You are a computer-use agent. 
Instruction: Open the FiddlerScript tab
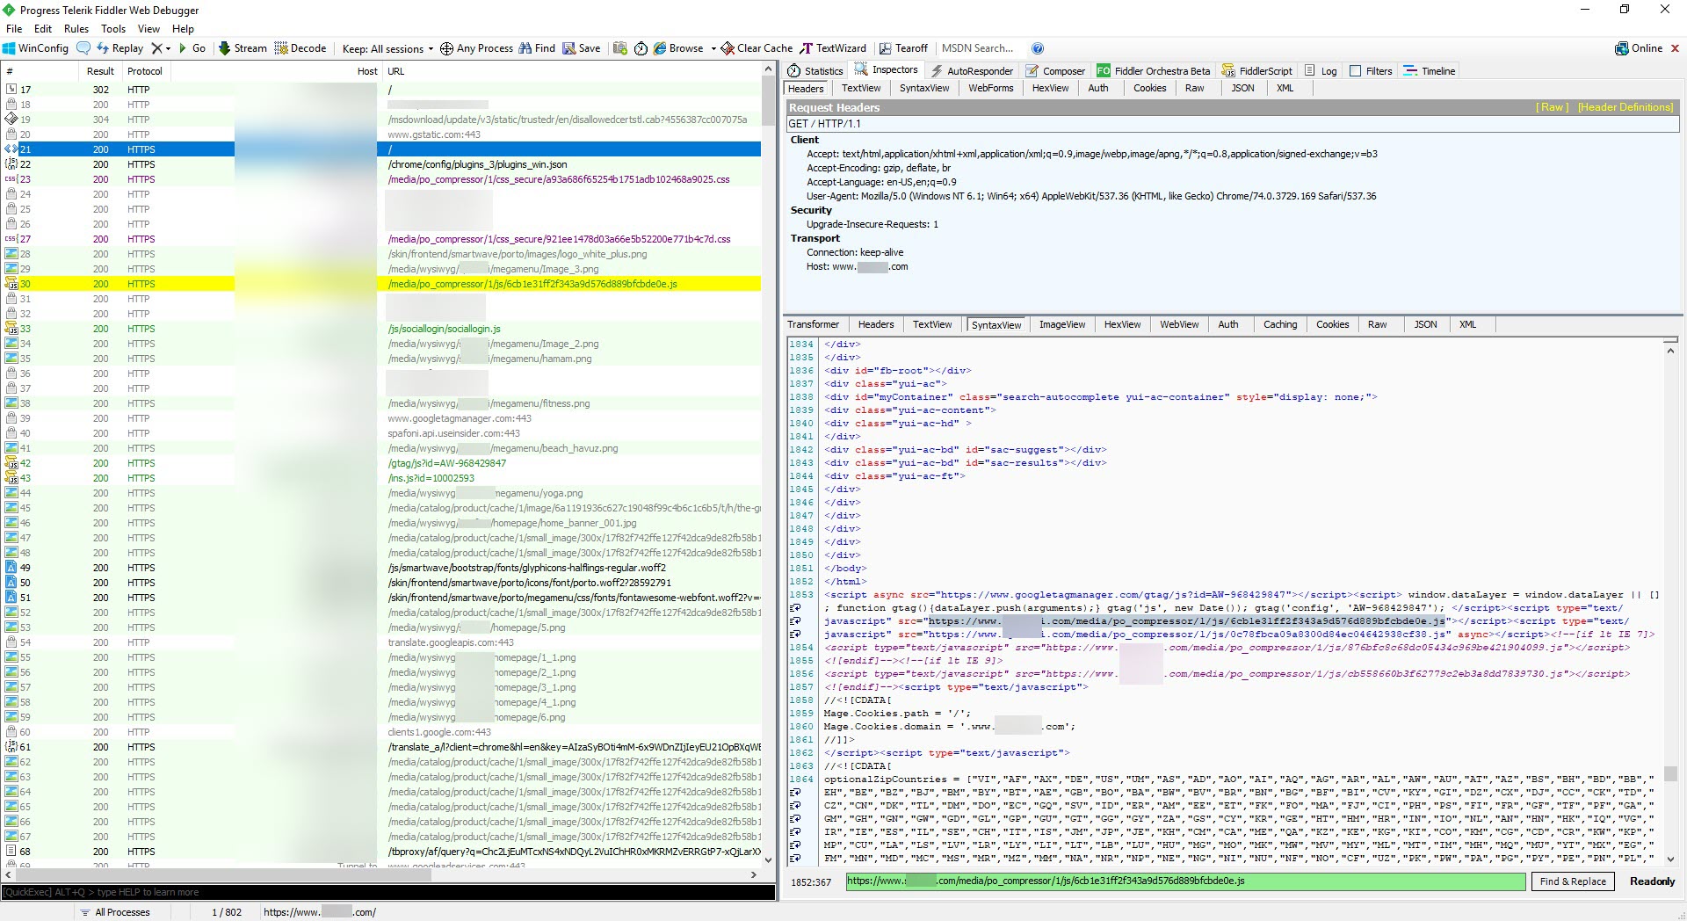point(1257,71)
